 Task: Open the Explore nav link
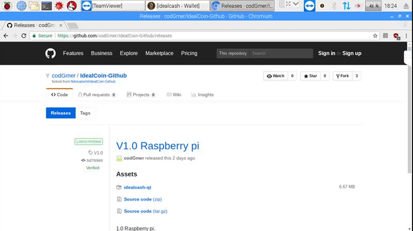coord(129,53)
